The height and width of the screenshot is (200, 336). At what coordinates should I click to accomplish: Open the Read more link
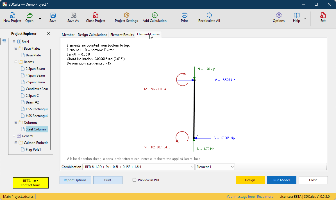click(x=265, y=197)
